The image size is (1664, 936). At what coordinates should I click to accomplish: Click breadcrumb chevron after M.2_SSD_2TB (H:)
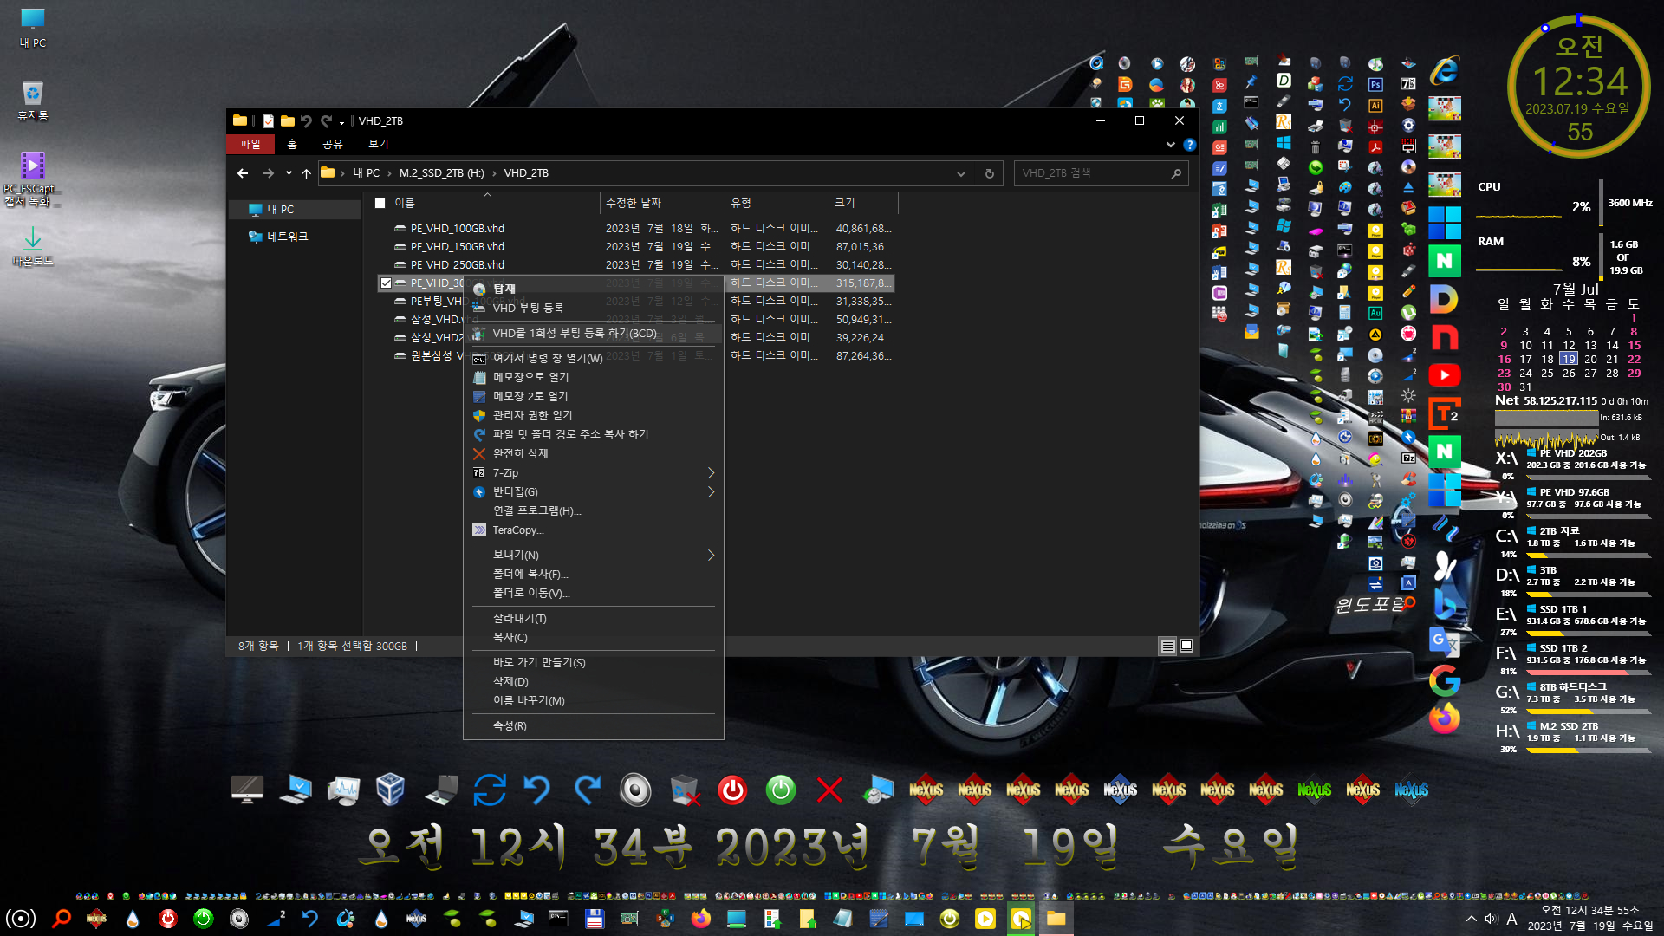tap(494, 173)
